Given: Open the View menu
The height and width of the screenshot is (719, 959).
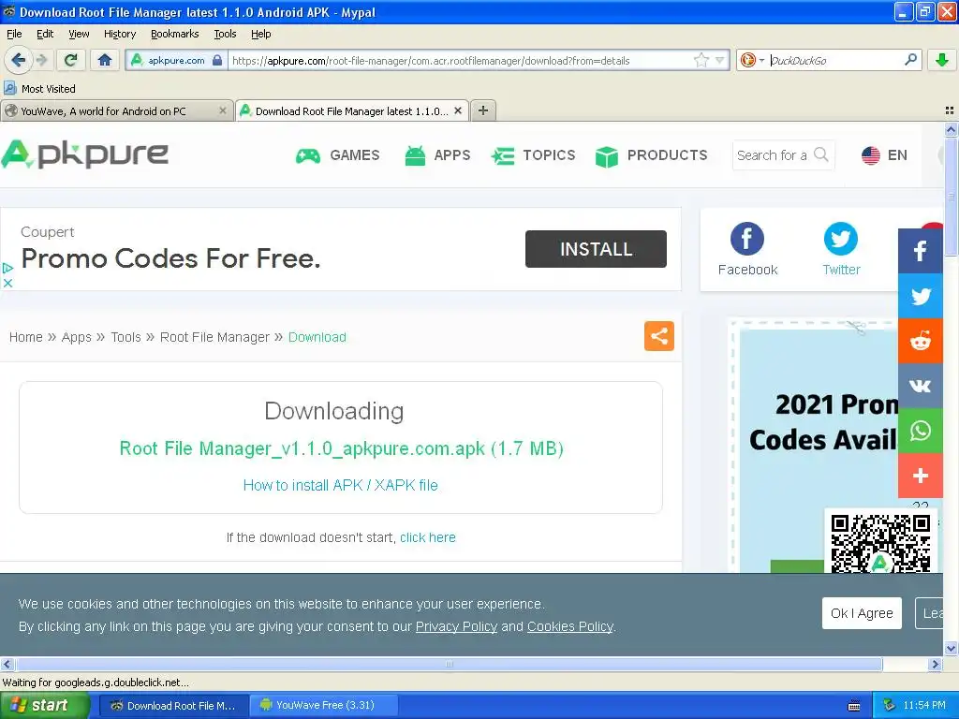Looking at the screenshot, I should (x=79, y=35).
